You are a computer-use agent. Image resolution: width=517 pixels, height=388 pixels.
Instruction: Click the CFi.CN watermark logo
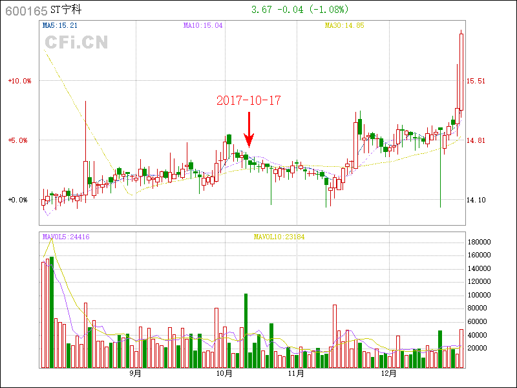76,43
